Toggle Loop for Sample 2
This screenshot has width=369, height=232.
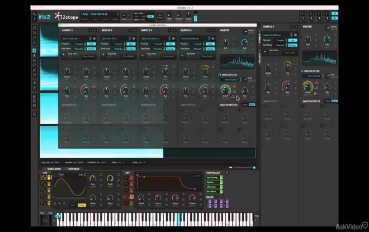point(131,44)
